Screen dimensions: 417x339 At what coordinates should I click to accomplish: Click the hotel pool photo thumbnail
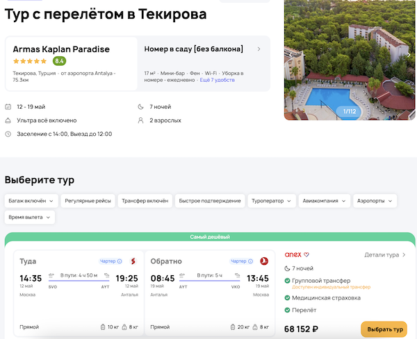[350, 60]
